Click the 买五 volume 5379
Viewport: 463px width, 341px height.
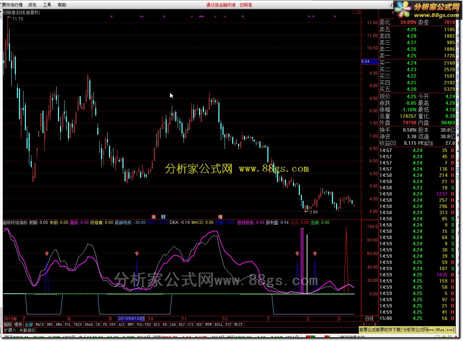pyautogui.click(x=449, y=89)
